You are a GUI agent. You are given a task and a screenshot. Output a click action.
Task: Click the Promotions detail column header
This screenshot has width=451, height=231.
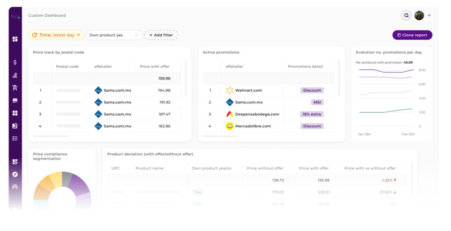(305, 66)
